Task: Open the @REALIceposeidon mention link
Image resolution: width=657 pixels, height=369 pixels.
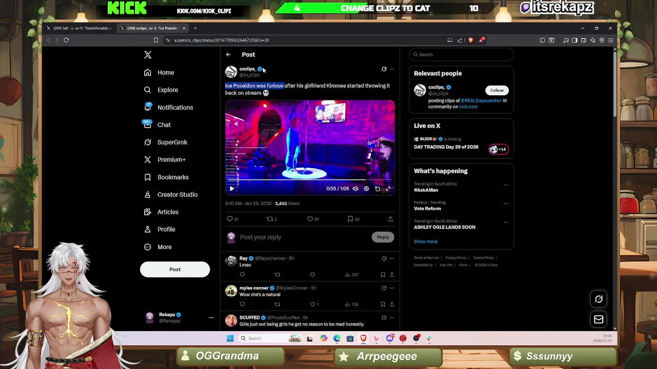Action: click(x=481, y=100)
